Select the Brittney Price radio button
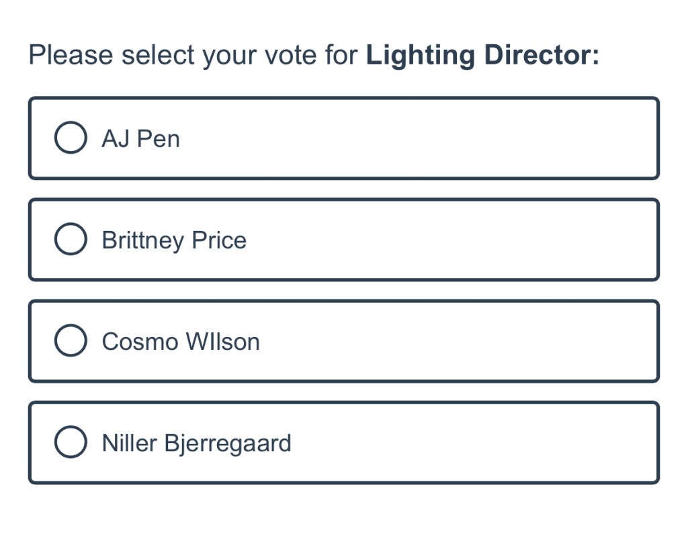The width and height of the screenshot is (688, 554). (x=71, y=239)
